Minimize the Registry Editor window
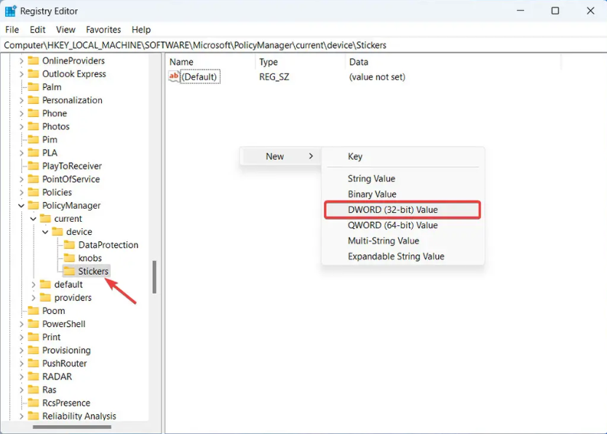The height and width of the screenshot is (434, 607). [520, 11]
